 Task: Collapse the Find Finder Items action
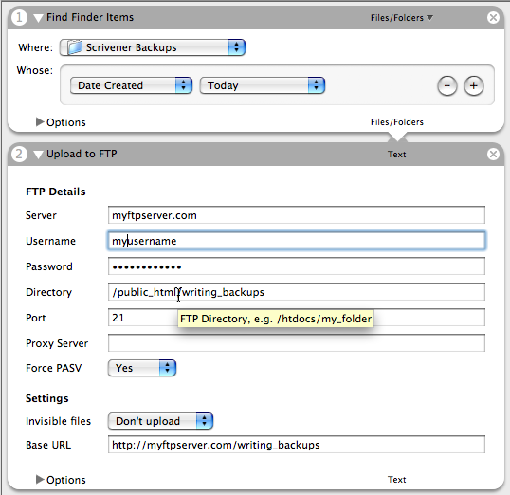click(x=38, y=18)
